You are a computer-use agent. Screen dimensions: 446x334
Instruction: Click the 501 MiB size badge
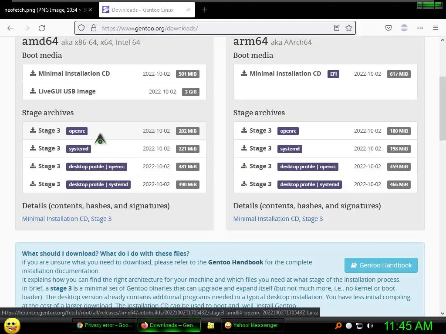pos(187,74)
